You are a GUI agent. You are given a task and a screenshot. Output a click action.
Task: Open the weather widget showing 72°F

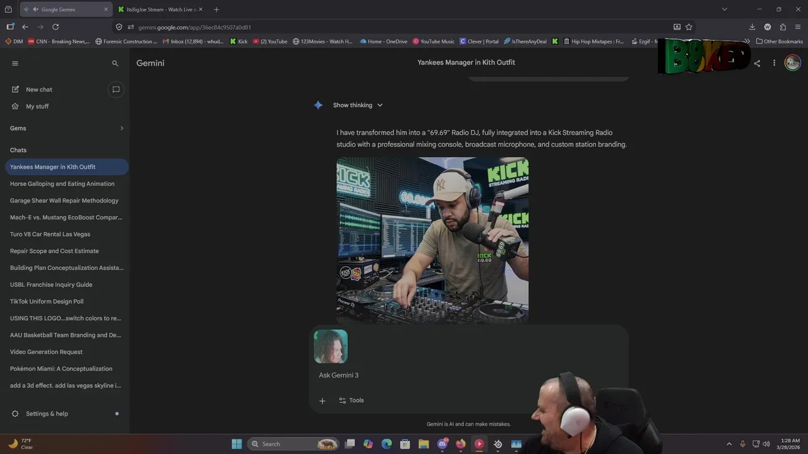(20, 444)
